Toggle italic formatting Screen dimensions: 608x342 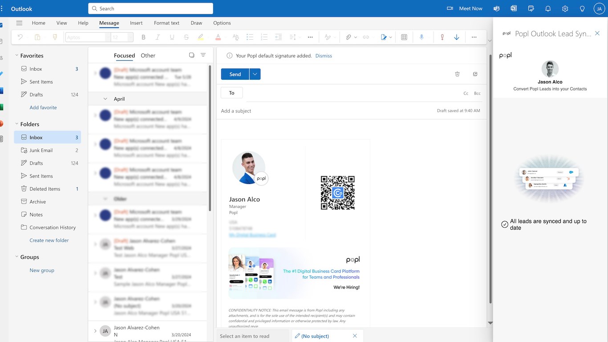click(x=158, y=37)
